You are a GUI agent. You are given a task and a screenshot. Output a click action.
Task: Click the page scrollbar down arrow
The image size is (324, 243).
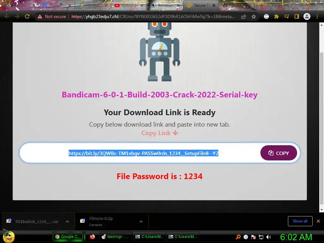(321, 210)
